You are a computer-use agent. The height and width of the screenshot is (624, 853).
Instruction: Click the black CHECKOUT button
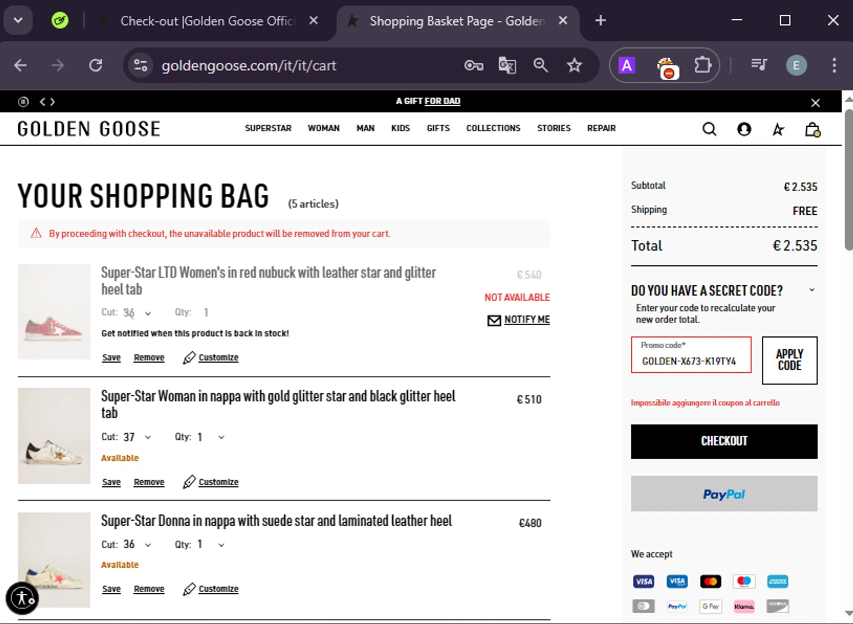pos(724,442)
